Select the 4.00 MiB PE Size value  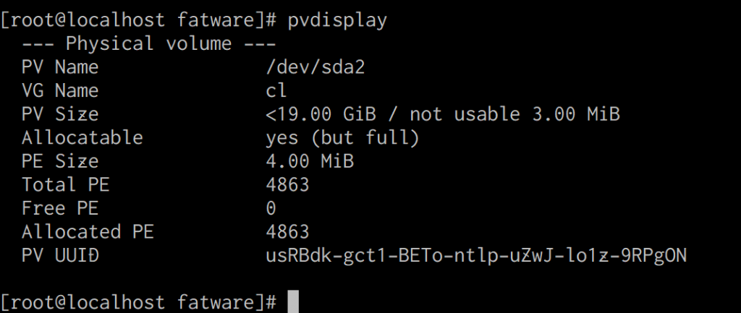[310, 161]
